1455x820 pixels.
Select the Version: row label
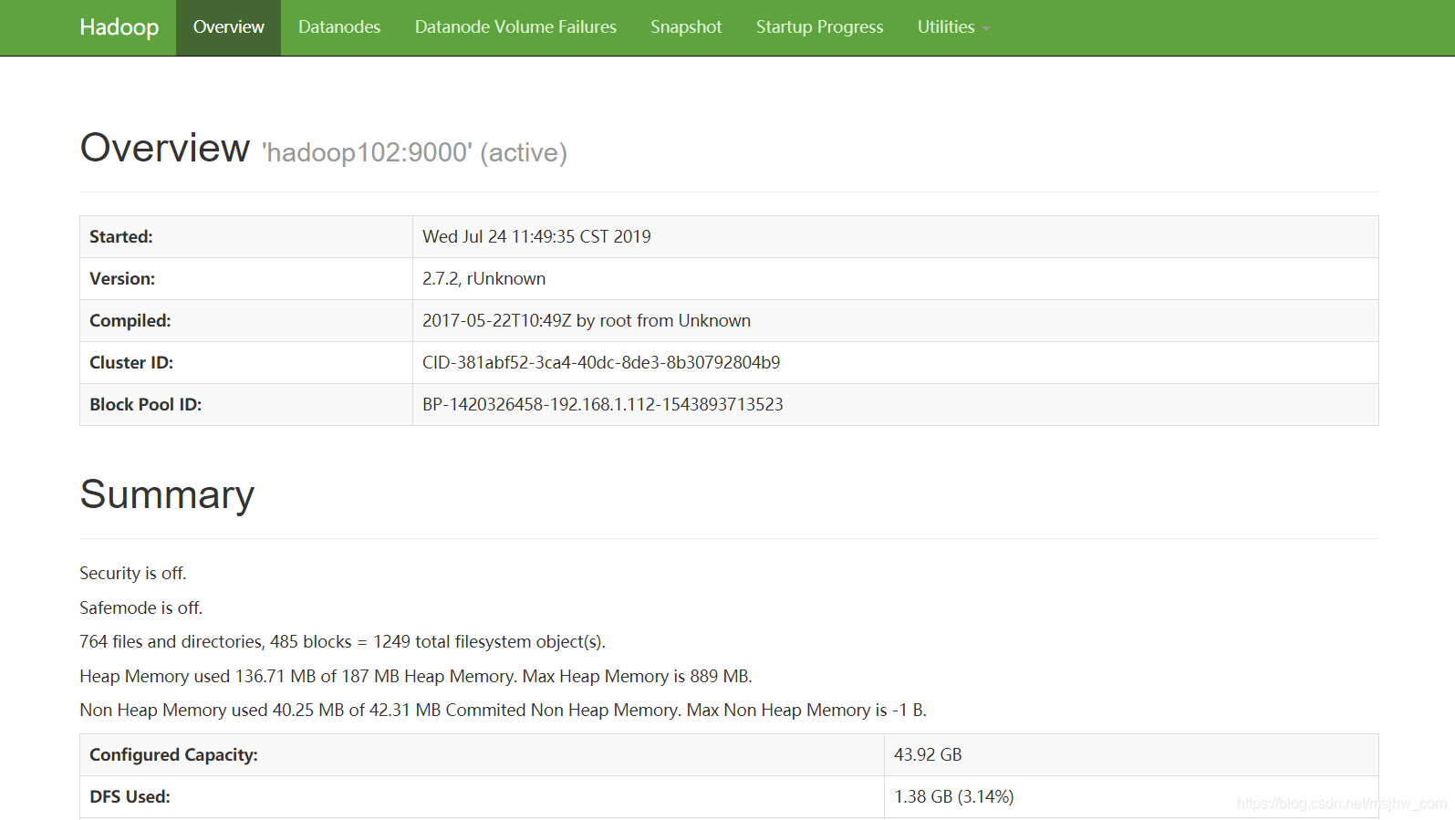[x=122, y=278]
